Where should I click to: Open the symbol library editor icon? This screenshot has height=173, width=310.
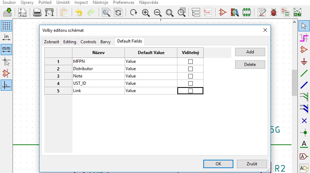(223, 13)
